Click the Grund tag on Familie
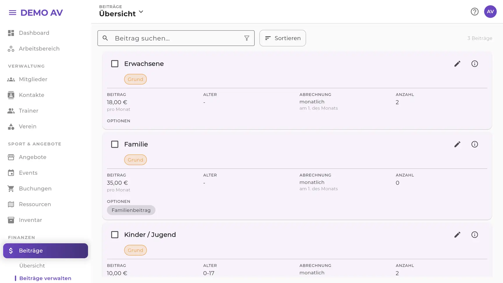The image size is (503, 283). pos(135,160)
